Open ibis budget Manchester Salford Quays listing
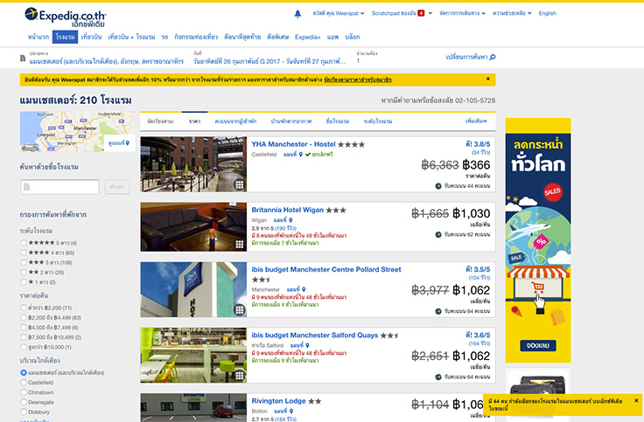Screen dimensions: 644x422 [x=315, y=335]
